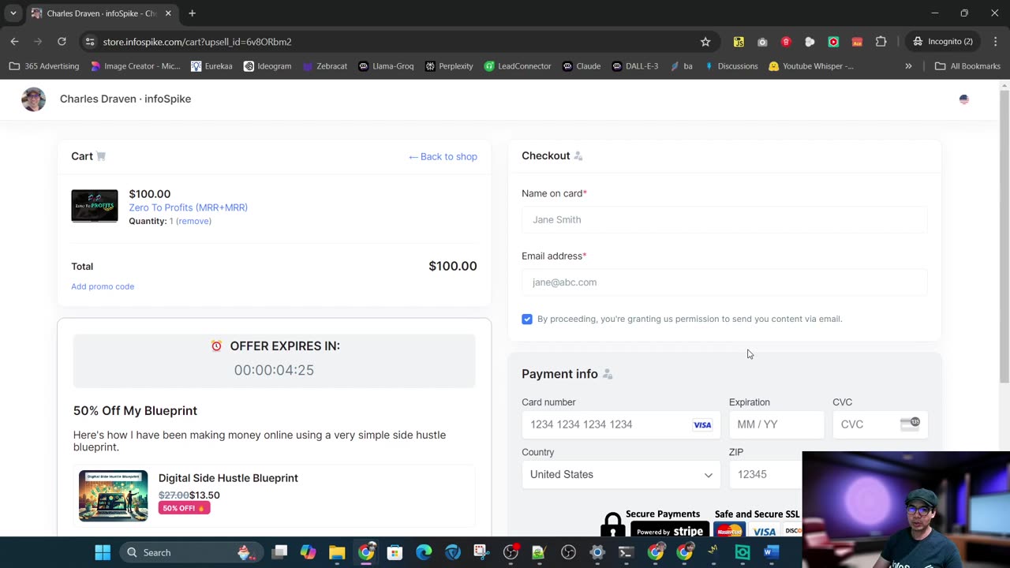Open the Youtube Whisper bookmark
The height and width of the screenshot is (568, 1010).
[x=811, y=66]
